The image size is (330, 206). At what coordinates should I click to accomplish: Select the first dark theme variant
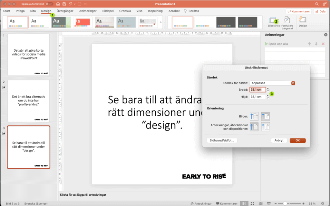point(226,22)
